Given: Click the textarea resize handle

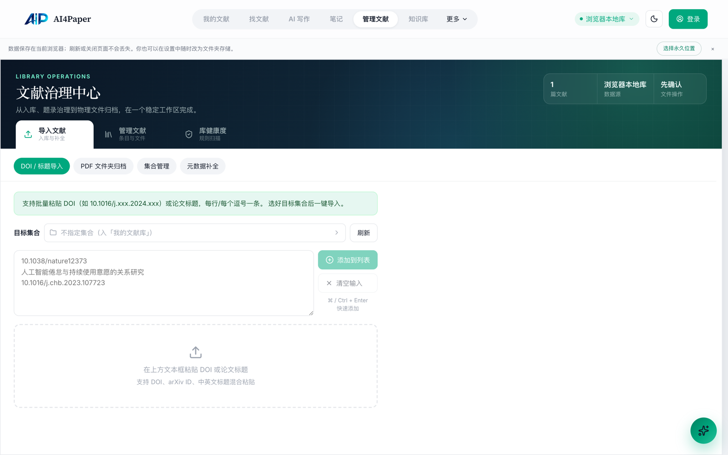Looking at the screenshot, I should (311, 313).
